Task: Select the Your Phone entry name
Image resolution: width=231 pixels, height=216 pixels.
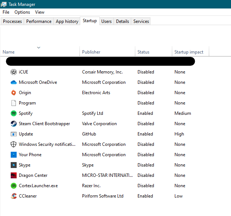Action: [x=30, y=155]
